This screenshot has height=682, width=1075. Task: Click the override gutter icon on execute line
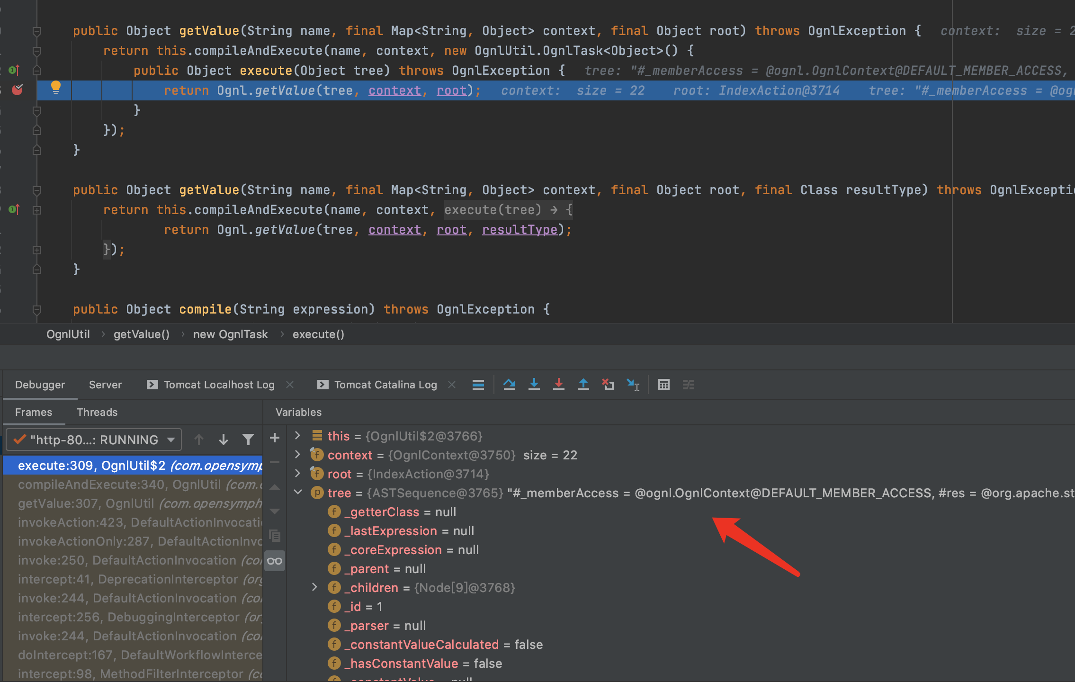(14, 70)
